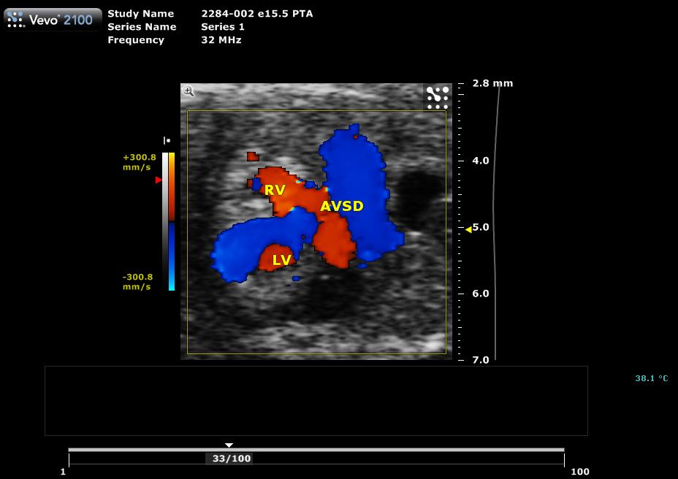Click the red arrow beside the color scale
Screen dimensions: 678x479
[x=159, y=180]
